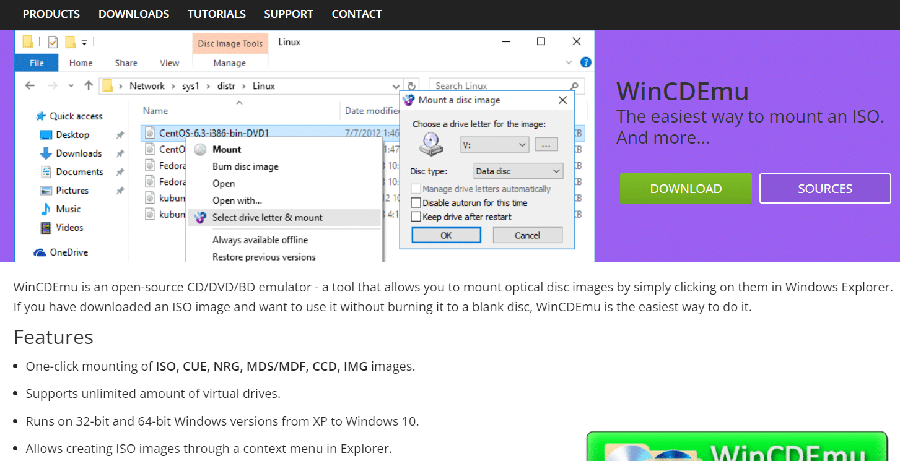Screen dimensions: 900x461
Task: Choose Restore previous versions menu entry
Action: [x=264, y=257]
